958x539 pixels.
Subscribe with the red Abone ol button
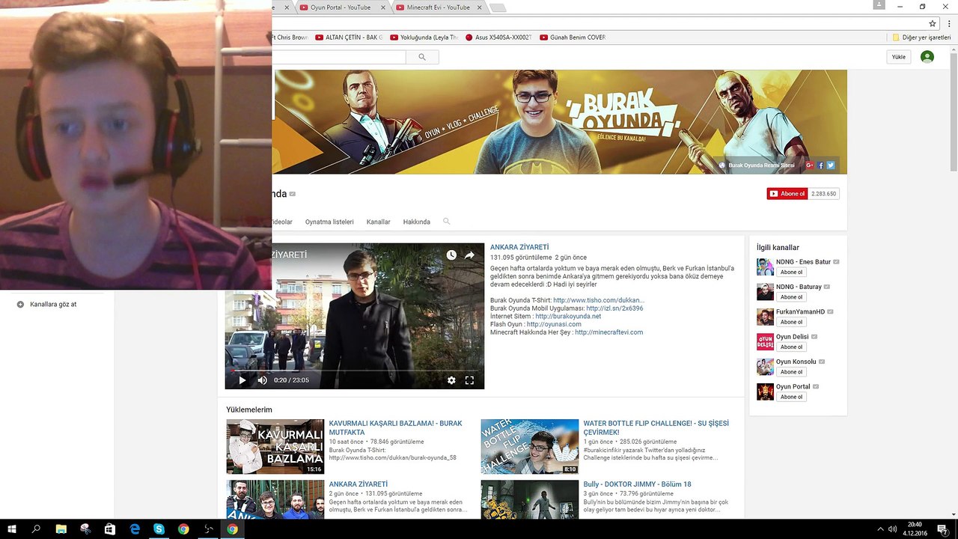787,194
